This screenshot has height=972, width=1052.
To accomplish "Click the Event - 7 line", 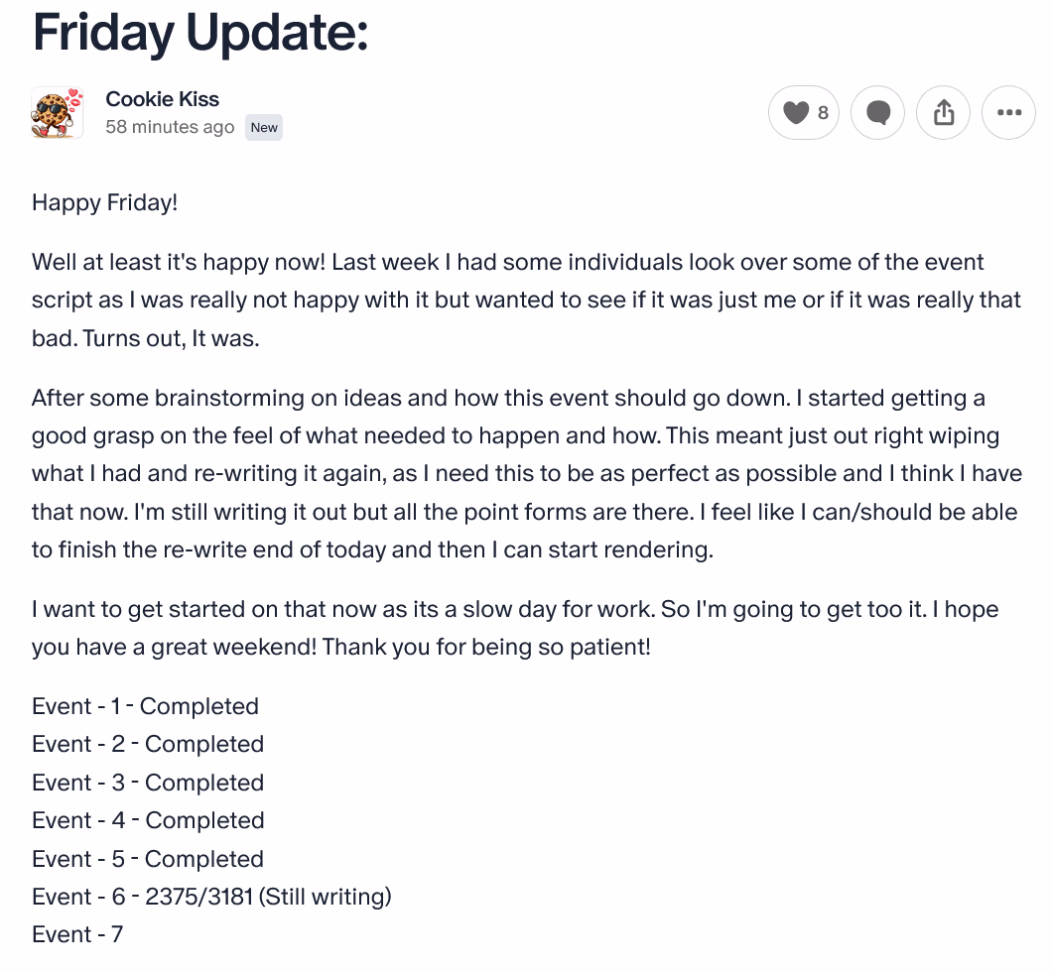I will (x=77, y=934).
